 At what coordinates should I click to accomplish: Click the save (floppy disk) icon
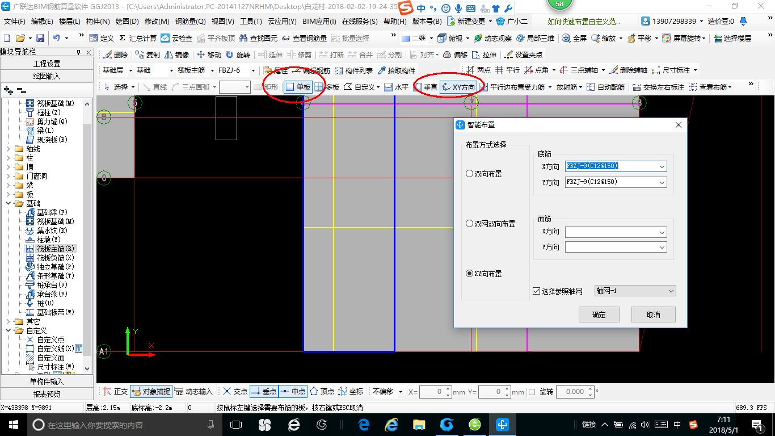pyautogui.click(x=40, y=38)
